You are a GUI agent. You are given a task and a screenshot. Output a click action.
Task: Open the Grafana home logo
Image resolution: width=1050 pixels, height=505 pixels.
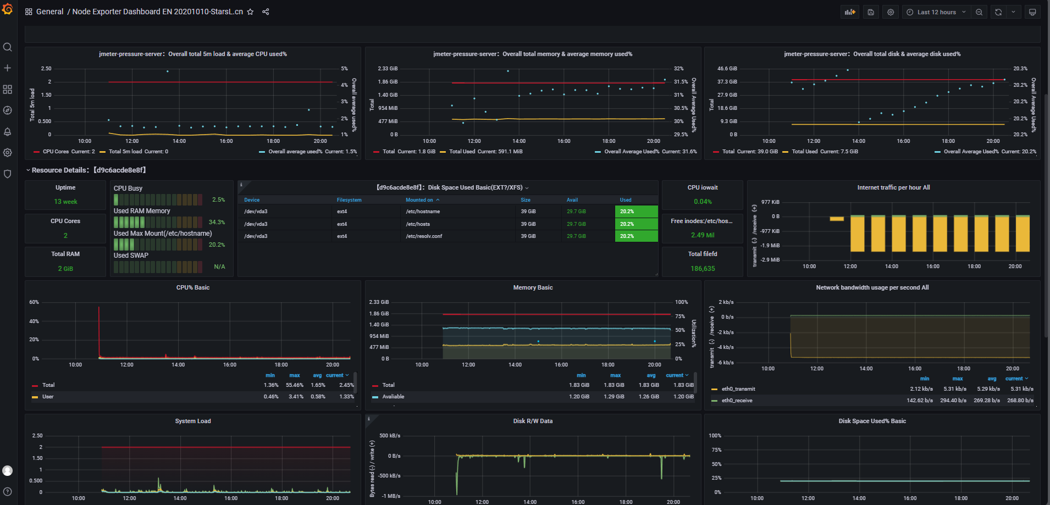[x=7, y=9]
